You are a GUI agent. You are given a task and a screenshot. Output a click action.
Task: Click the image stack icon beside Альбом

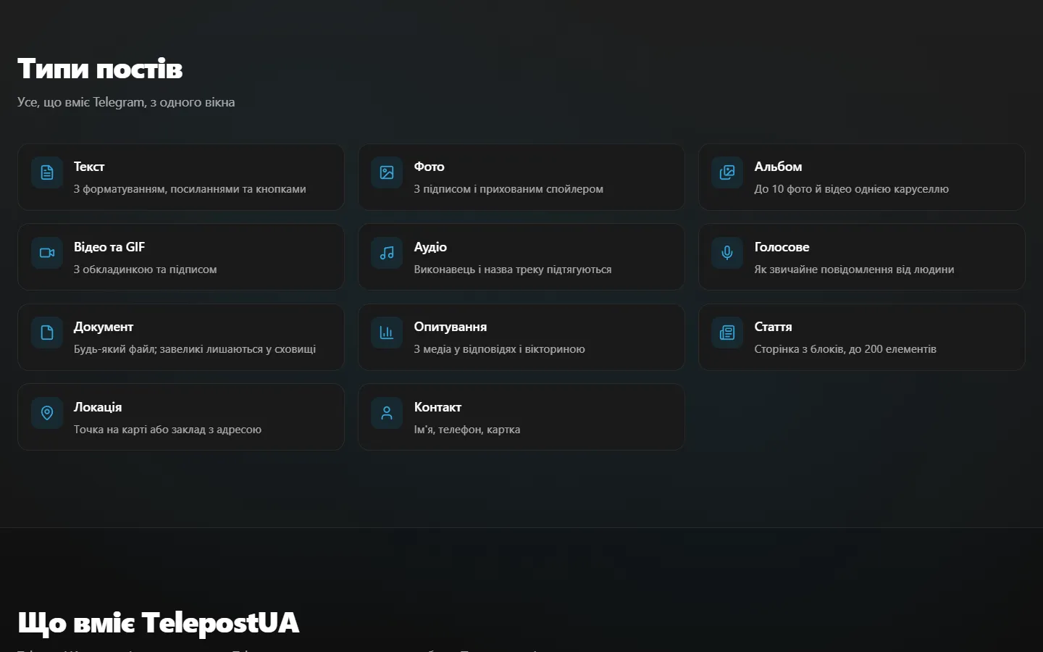727,172
